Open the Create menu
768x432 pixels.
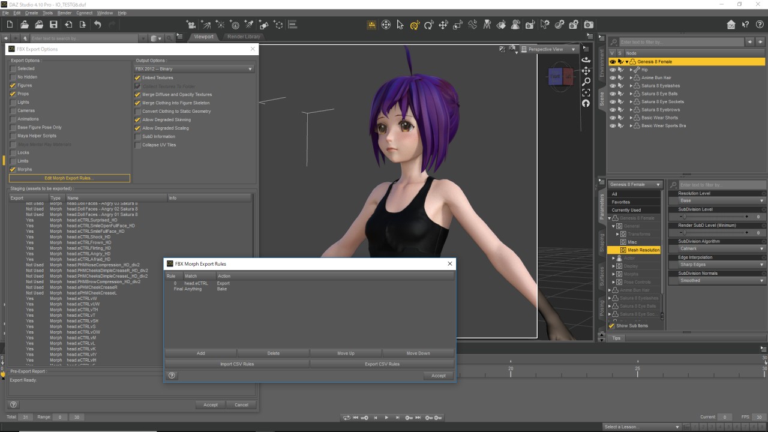32,13
